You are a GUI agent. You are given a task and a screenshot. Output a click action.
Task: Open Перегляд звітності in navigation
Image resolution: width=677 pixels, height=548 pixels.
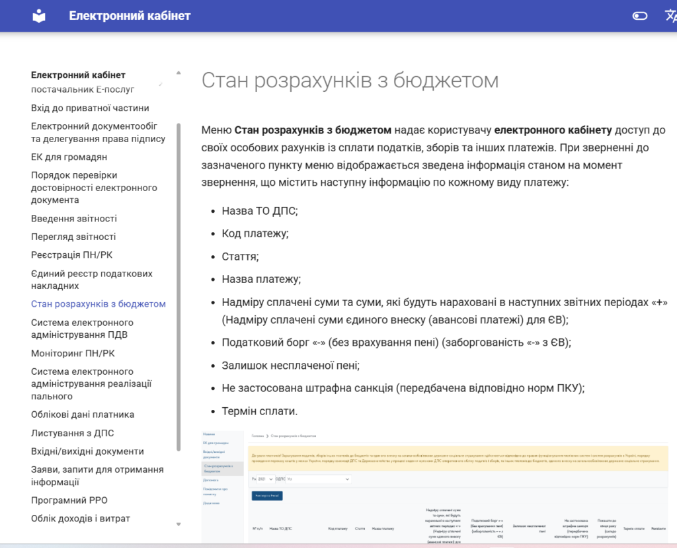coord(73,237)
